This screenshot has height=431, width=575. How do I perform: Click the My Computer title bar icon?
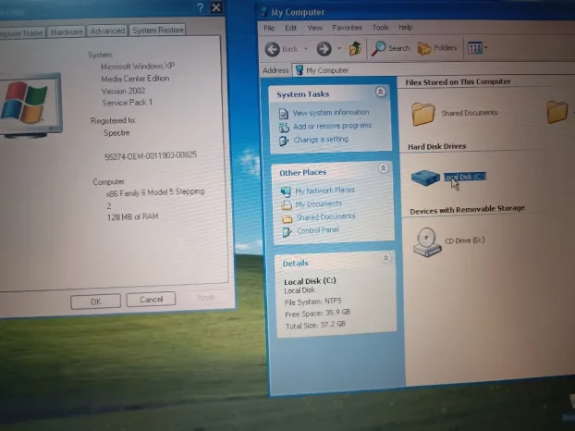[x=264, y=12]
